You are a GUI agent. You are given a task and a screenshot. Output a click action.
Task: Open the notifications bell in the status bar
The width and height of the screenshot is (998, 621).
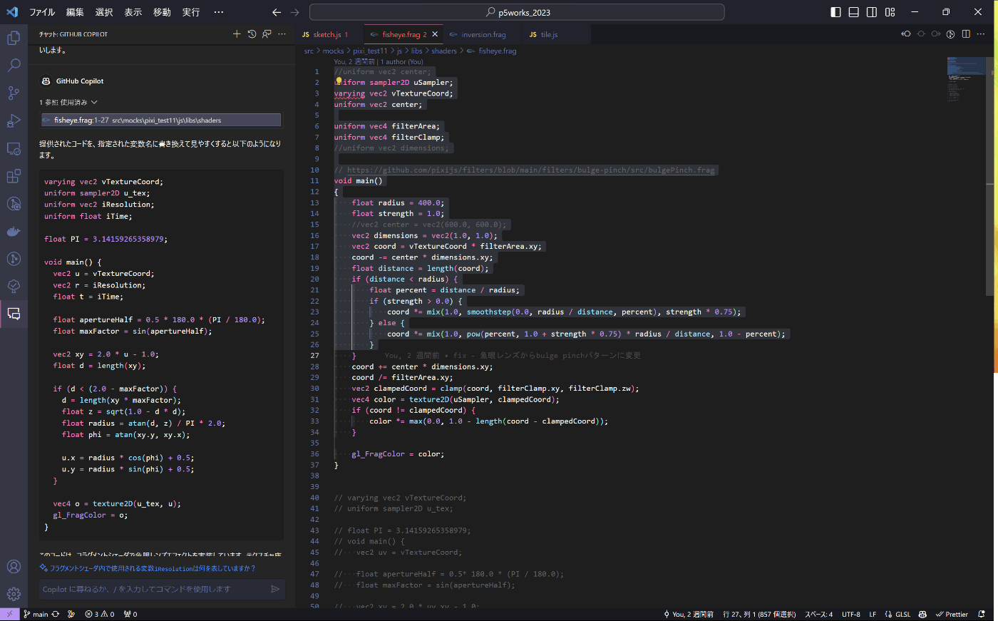pos(982,614)
